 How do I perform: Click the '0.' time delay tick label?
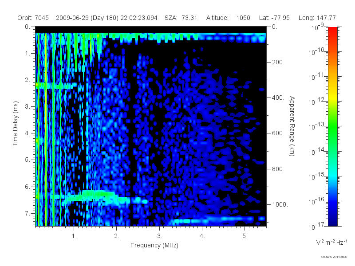(28, 27)
